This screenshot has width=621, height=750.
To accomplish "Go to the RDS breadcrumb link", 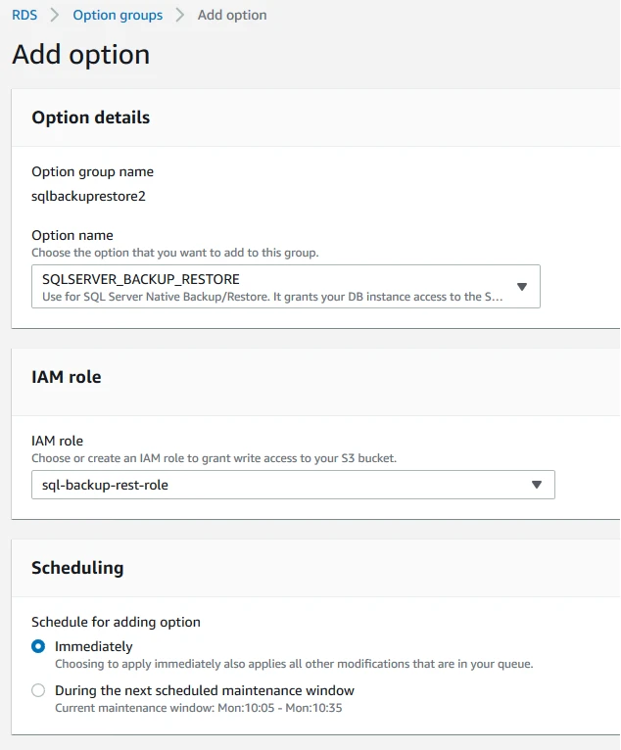I will click(24, 15).
